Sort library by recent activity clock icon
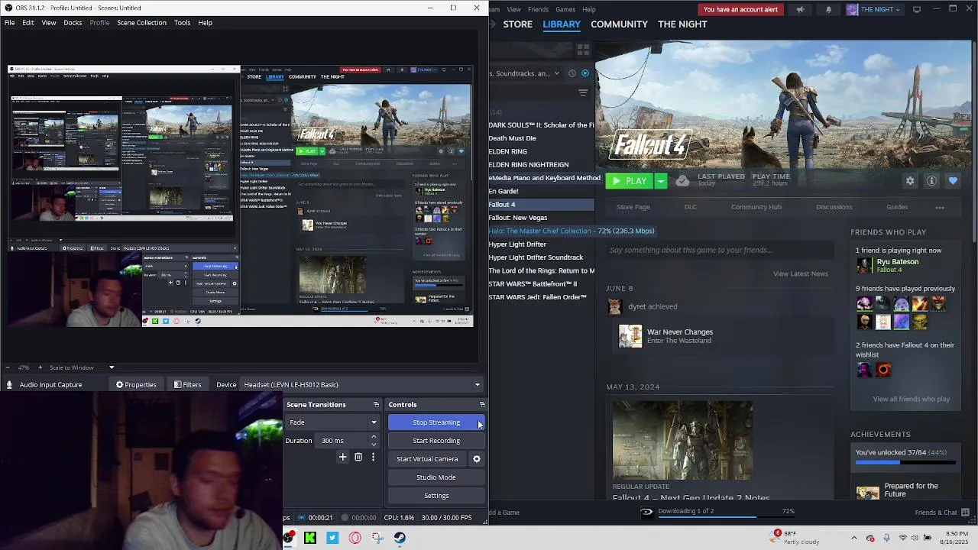Image resolution: width=978 pixels, height=550 pixels. click(x=572, y=73)
